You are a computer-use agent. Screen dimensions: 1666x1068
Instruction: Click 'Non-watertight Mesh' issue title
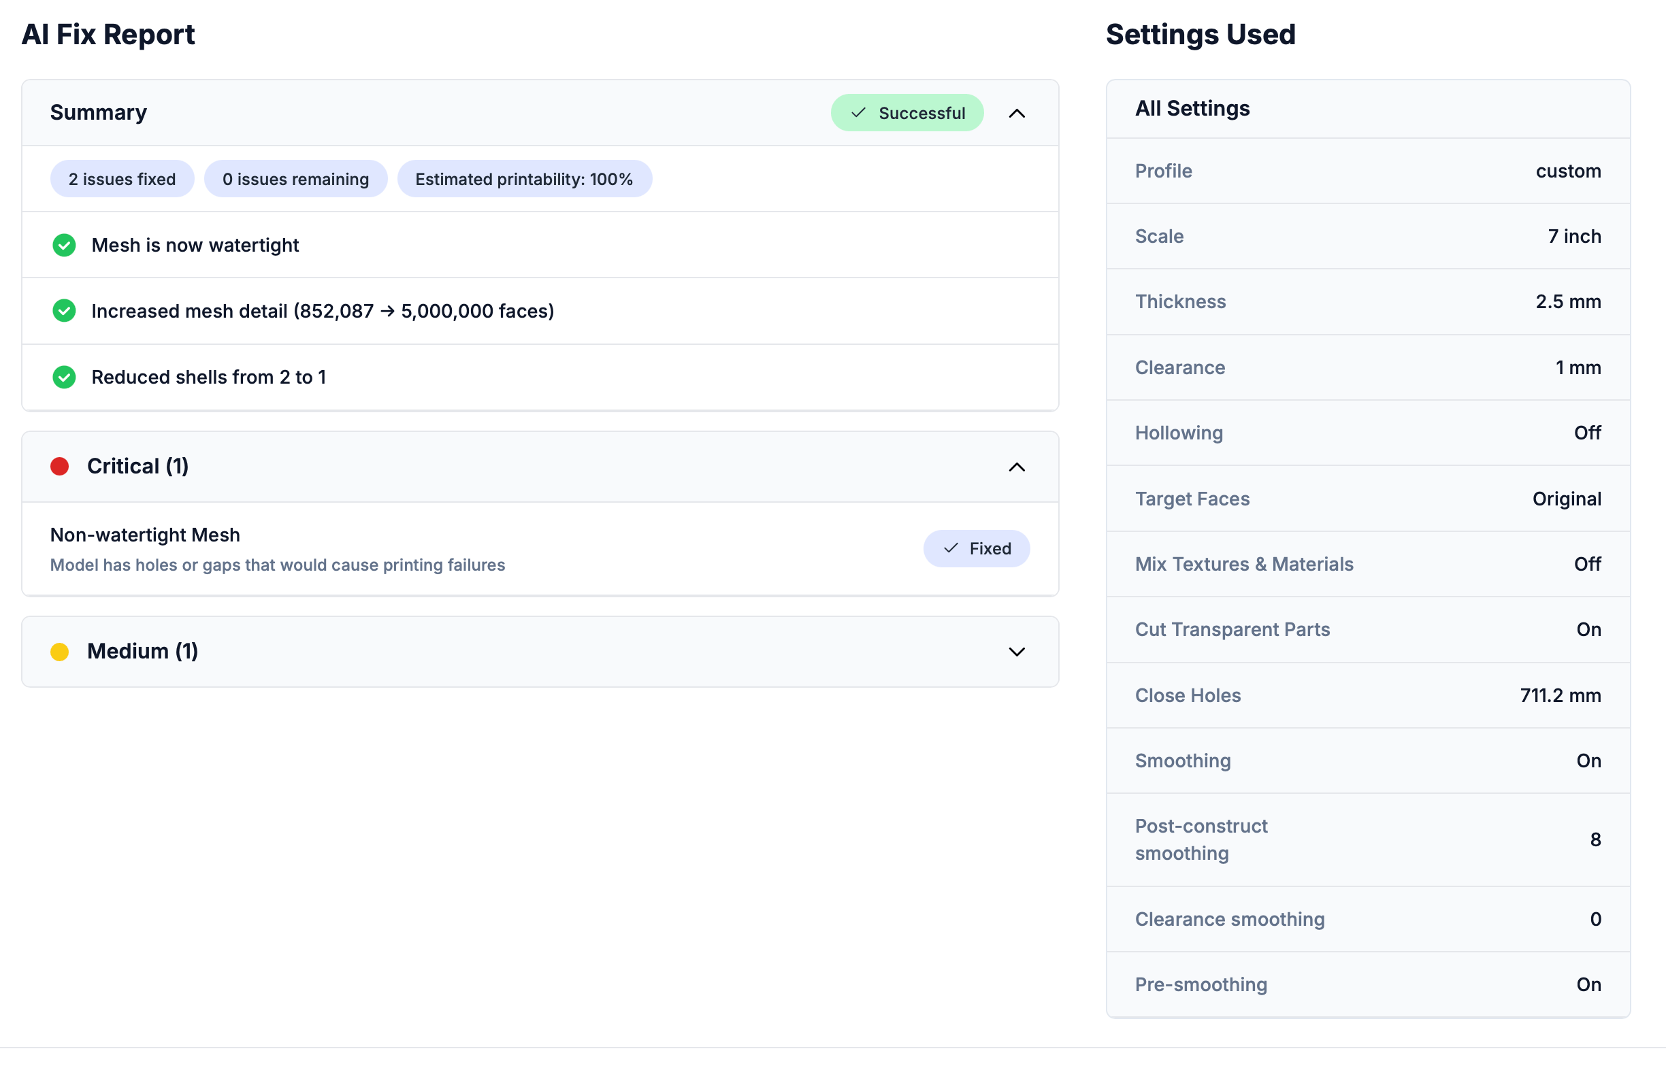145,535
